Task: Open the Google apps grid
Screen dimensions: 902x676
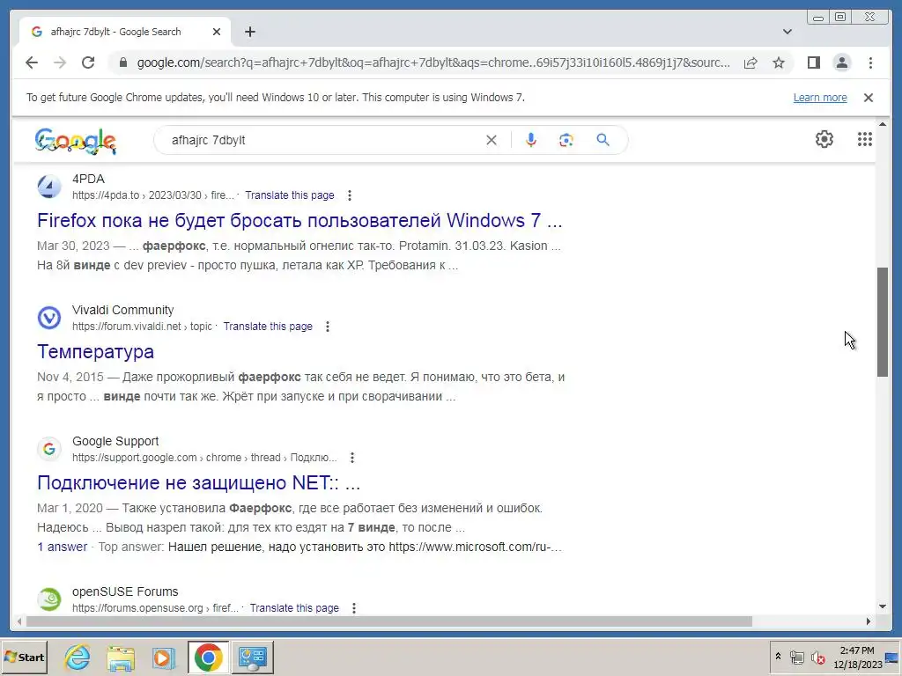Action: point(865,139)
